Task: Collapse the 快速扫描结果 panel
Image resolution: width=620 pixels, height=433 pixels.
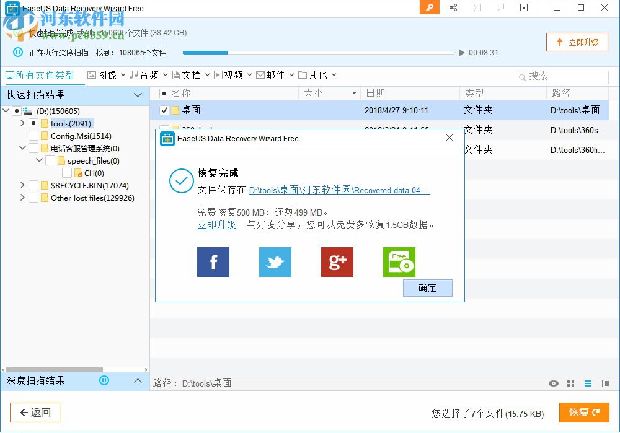Action: (138, 95)
